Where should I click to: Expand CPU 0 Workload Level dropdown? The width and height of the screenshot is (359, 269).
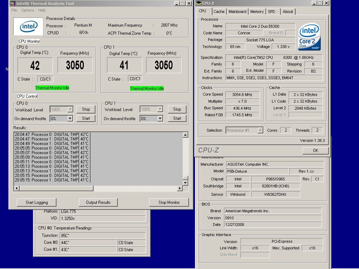pos(70,110)
